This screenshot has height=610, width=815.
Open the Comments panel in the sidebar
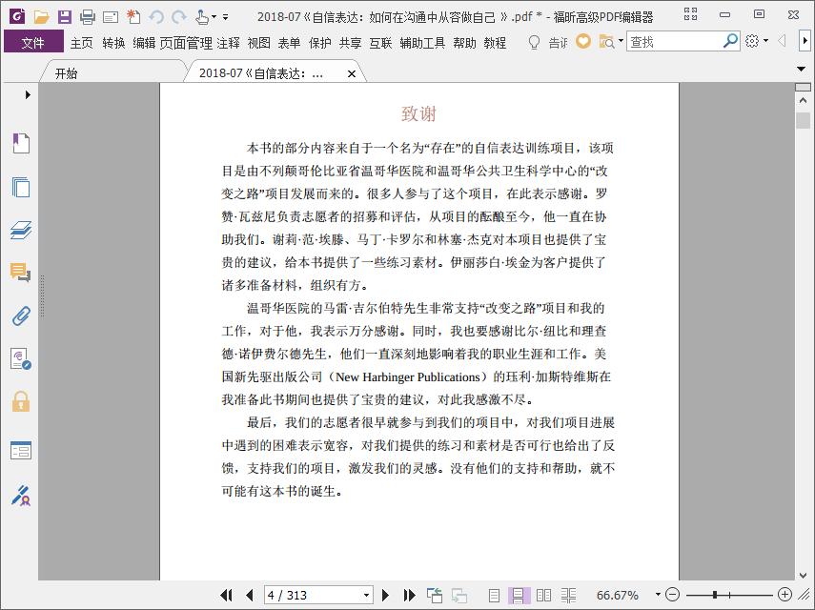pos(21,273)
